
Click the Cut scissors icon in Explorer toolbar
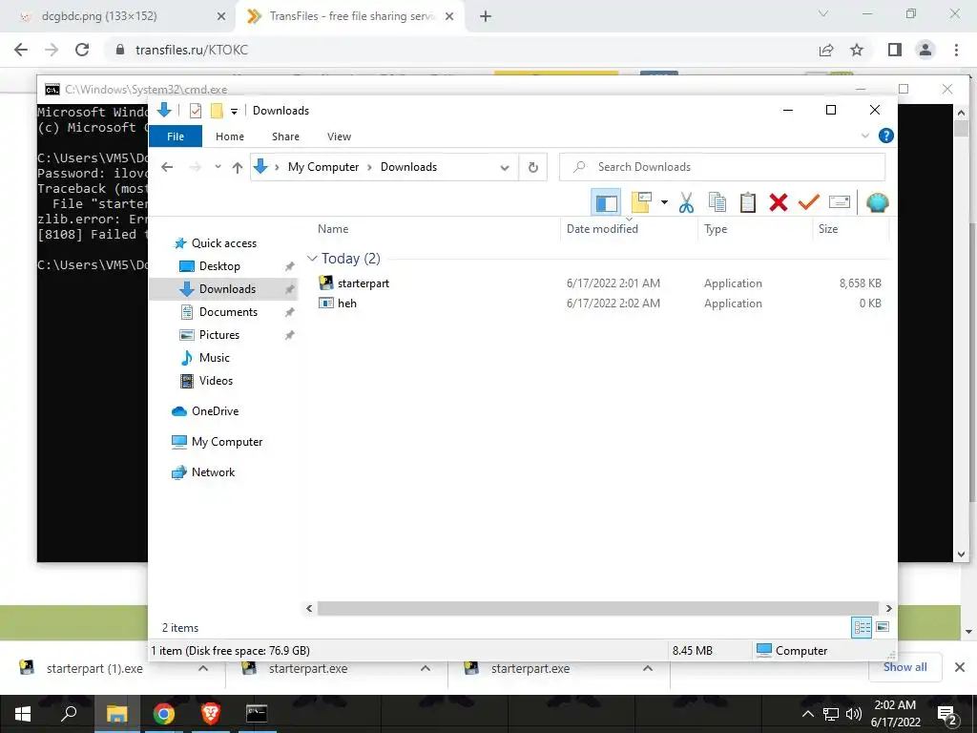point(686,202)
